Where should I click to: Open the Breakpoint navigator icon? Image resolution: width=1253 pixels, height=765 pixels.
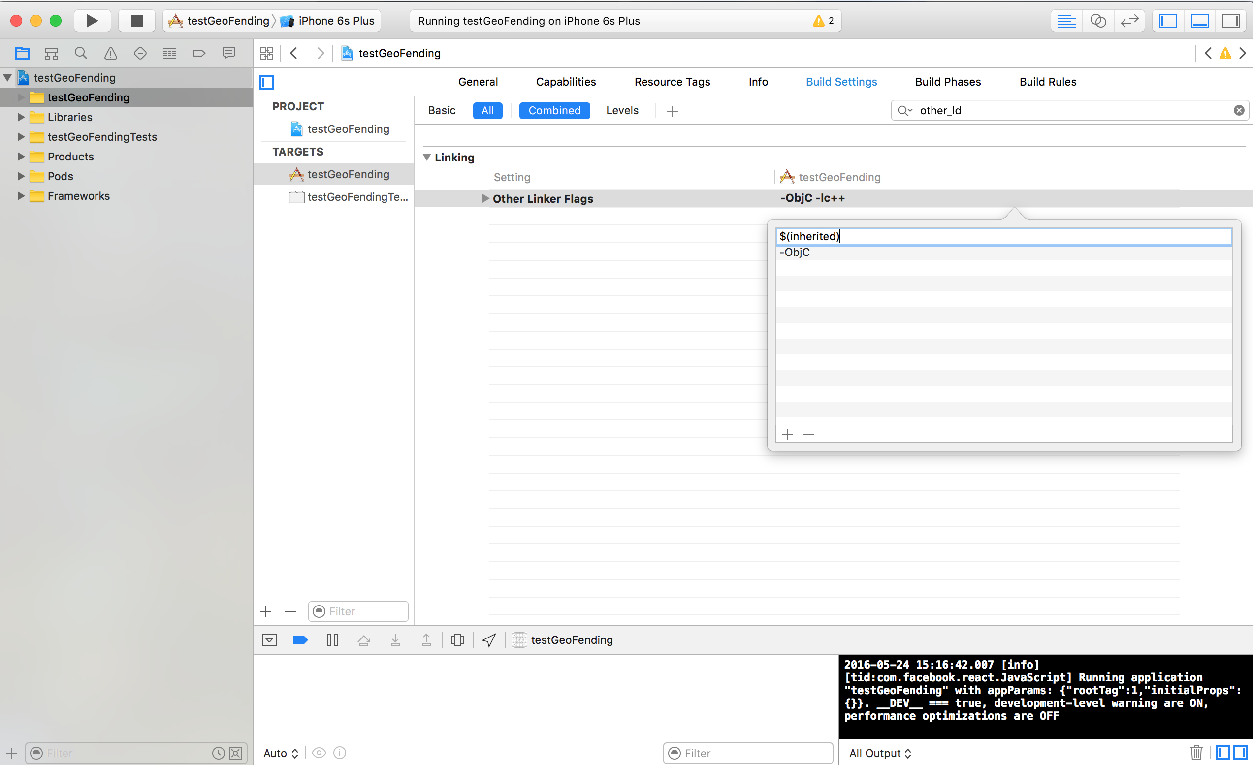tap(199, 53)
